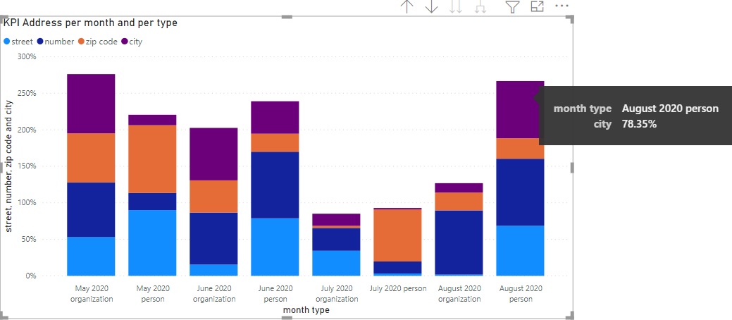The height and width of the screenshot is (320, 732).
Task: Click city segment of May 2020 organization bar
Action: (91, 104)
